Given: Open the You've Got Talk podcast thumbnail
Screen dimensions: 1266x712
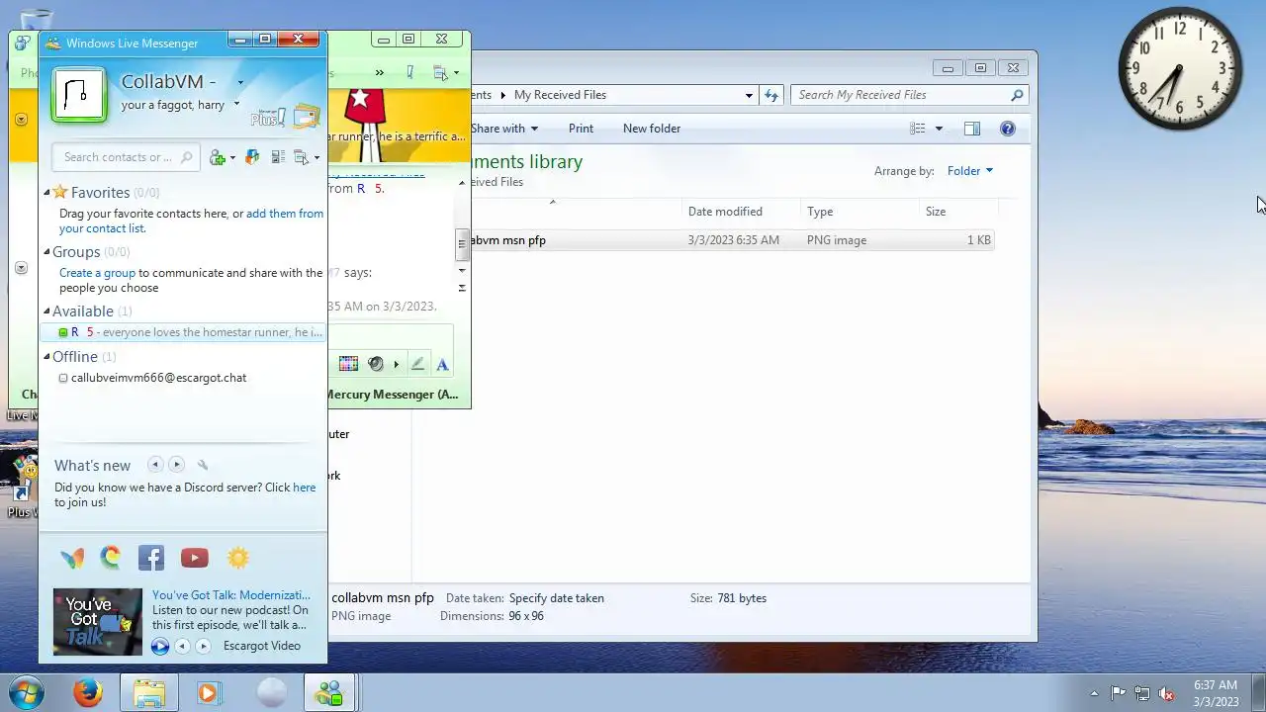Looking at the screenshot, I should coord(98,622).
